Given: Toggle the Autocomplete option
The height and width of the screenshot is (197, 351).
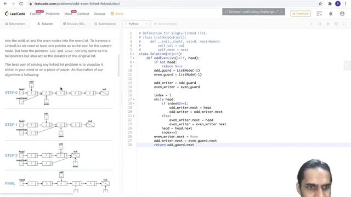Looking at the screenshot, I should point(166,24).
